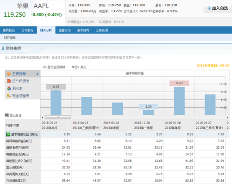The image size is (232, 184).
Task: Click the 2015-06-27 column header
Action: (210, 125)
